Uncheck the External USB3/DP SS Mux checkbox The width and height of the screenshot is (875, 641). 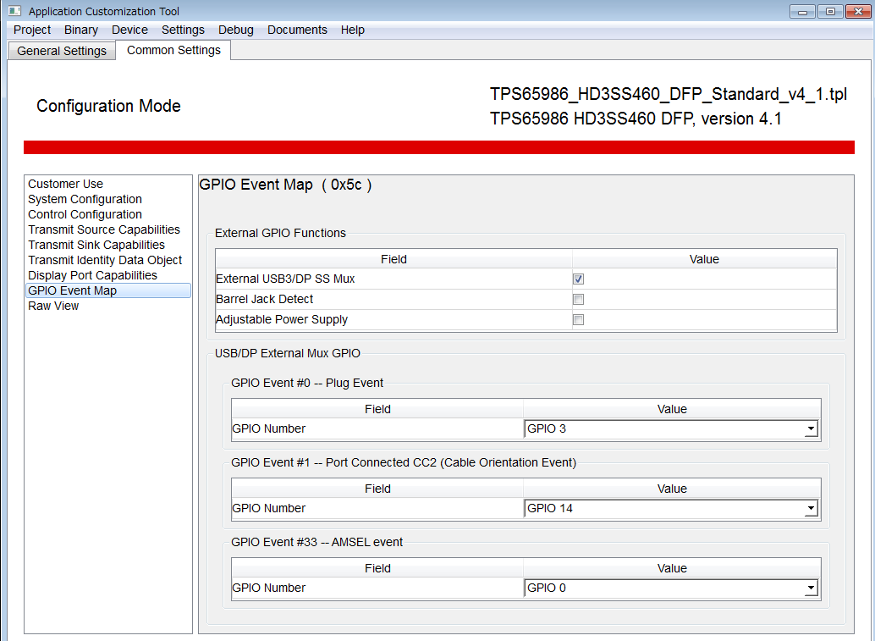click(578, 279)
